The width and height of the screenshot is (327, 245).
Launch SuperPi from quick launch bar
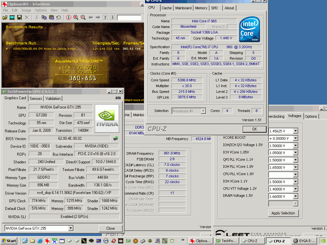coord(55,241)
